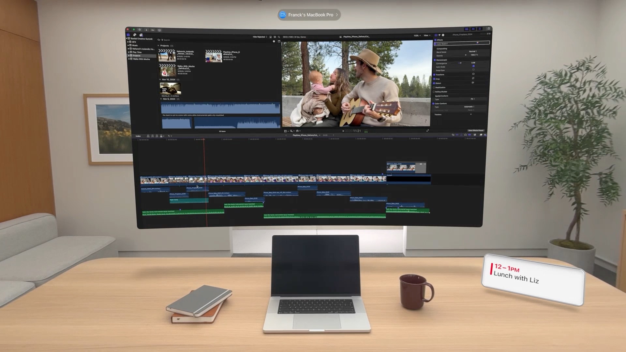Toggle the Timeline panel visibility button
This screenshot has width=626, height=352.
[x=473, y=29]
